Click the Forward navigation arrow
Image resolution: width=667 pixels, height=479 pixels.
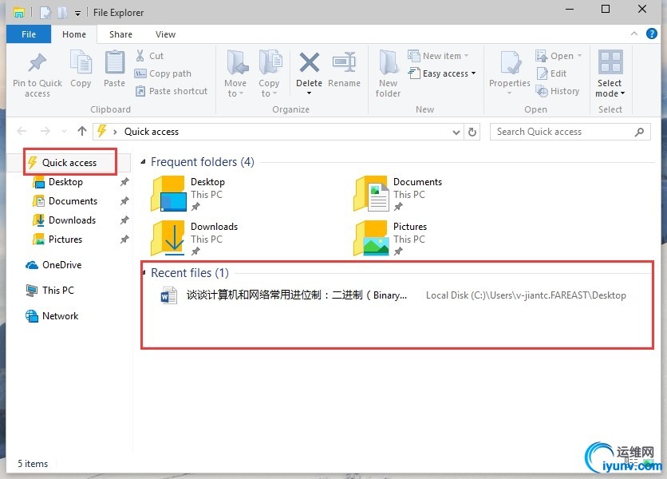pos(45,131)
